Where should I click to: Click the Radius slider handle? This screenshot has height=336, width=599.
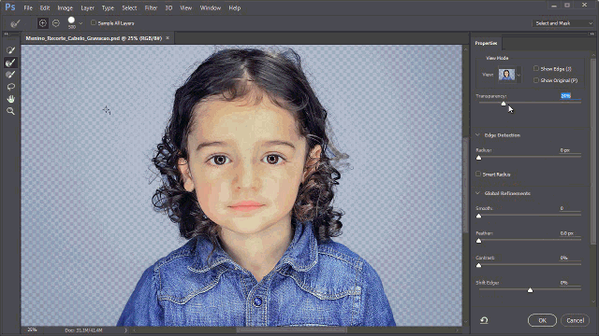[478, 158]
